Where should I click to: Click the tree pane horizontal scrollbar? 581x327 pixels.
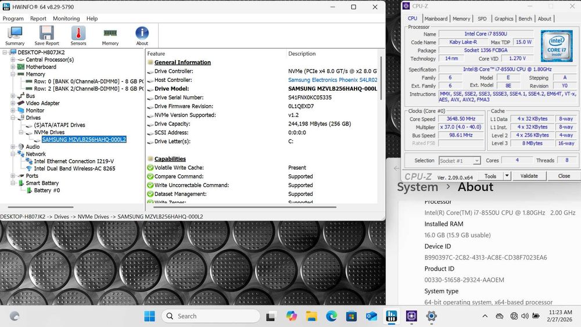pyautogui.click(x=41, y=207)
